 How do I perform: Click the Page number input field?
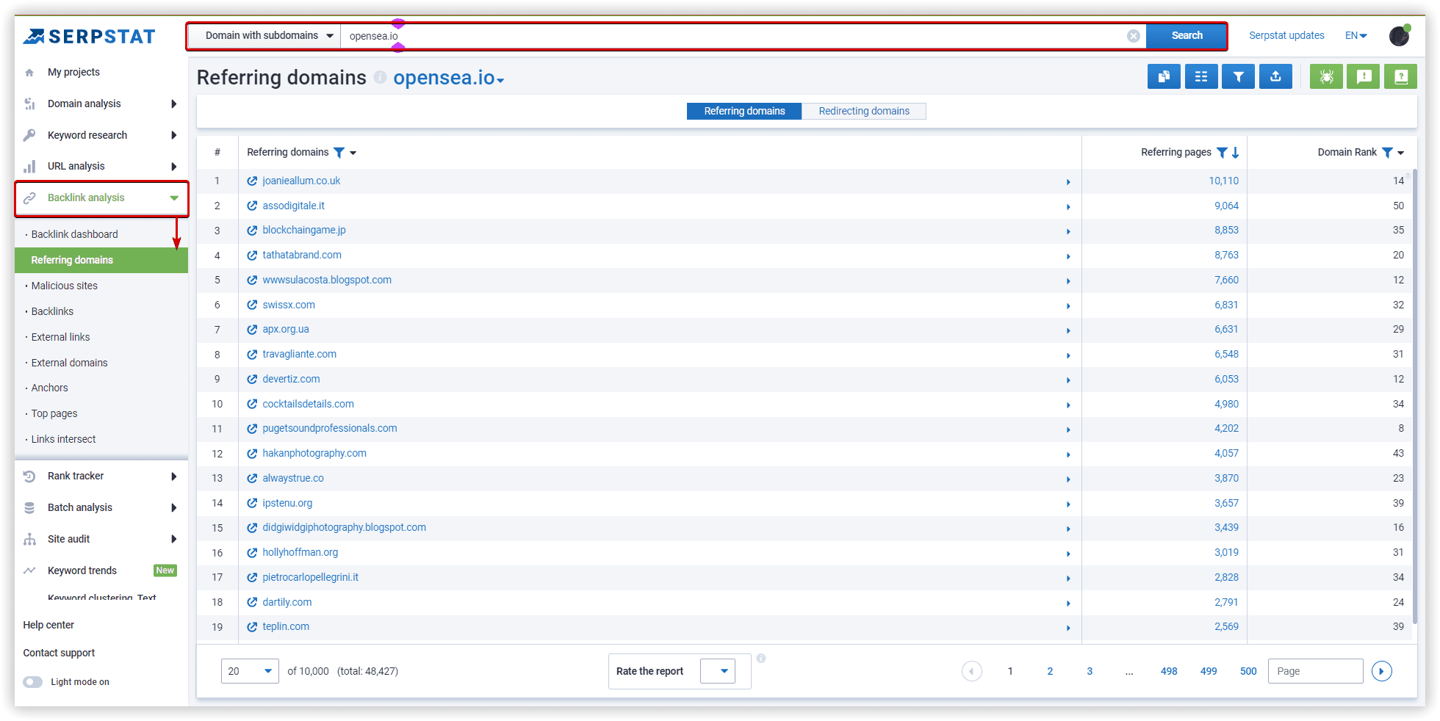coord(1315,671)
